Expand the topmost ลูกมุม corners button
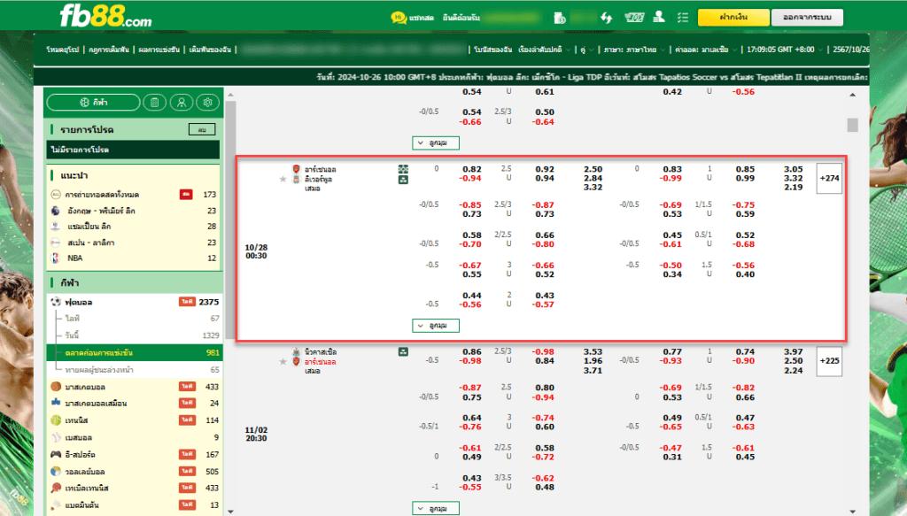This screenshot has width=907, height=516. [436, 142]
